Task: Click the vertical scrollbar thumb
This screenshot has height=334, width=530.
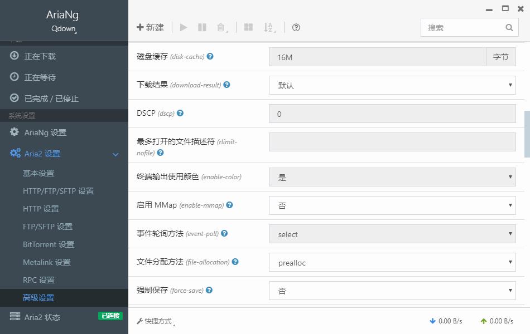Action: pyautogui.click(x=527, y=134)
